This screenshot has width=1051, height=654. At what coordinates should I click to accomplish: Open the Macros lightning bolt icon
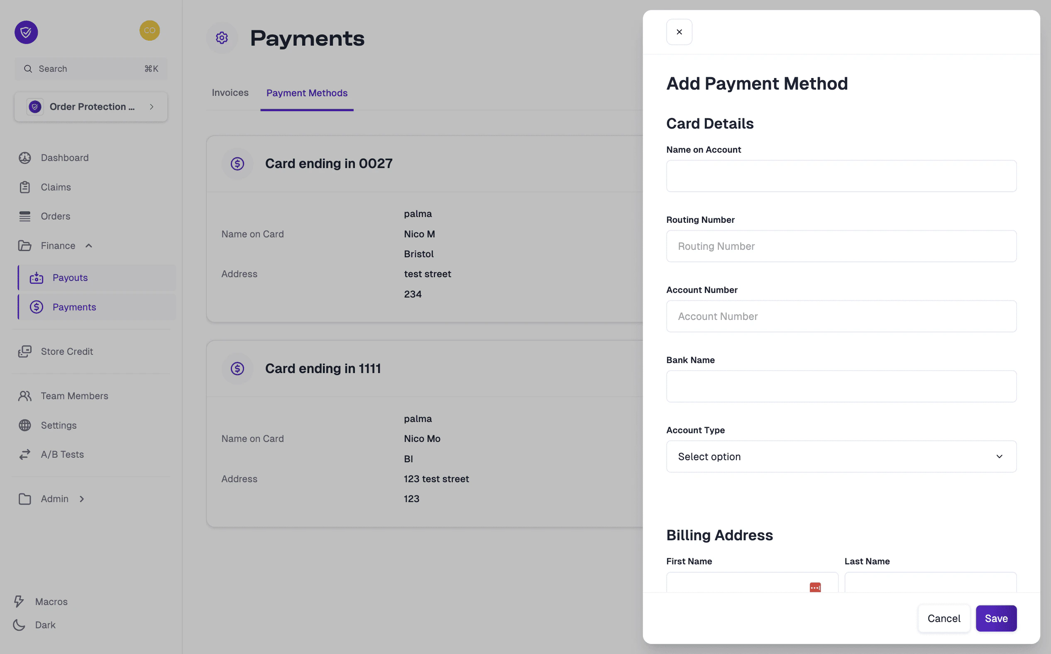tap(19, 601)
